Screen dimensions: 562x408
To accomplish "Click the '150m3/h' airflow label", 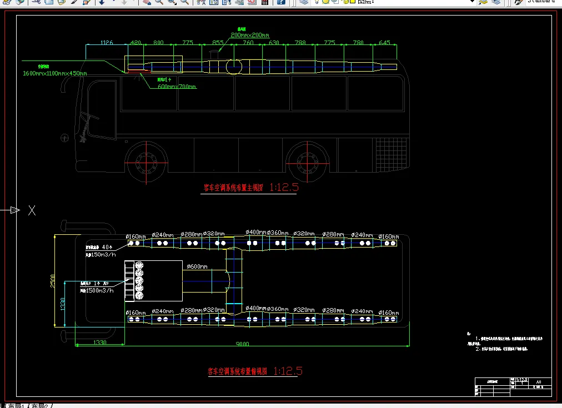I will [103, 255].
